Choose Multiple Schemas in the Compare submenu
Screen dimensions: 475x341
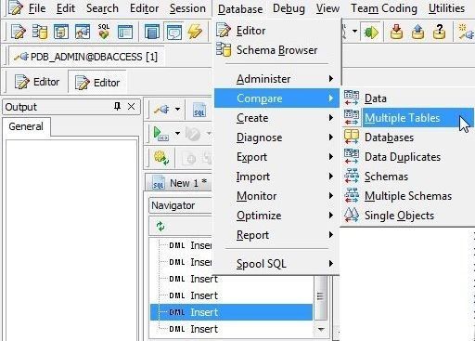(408, 196)
